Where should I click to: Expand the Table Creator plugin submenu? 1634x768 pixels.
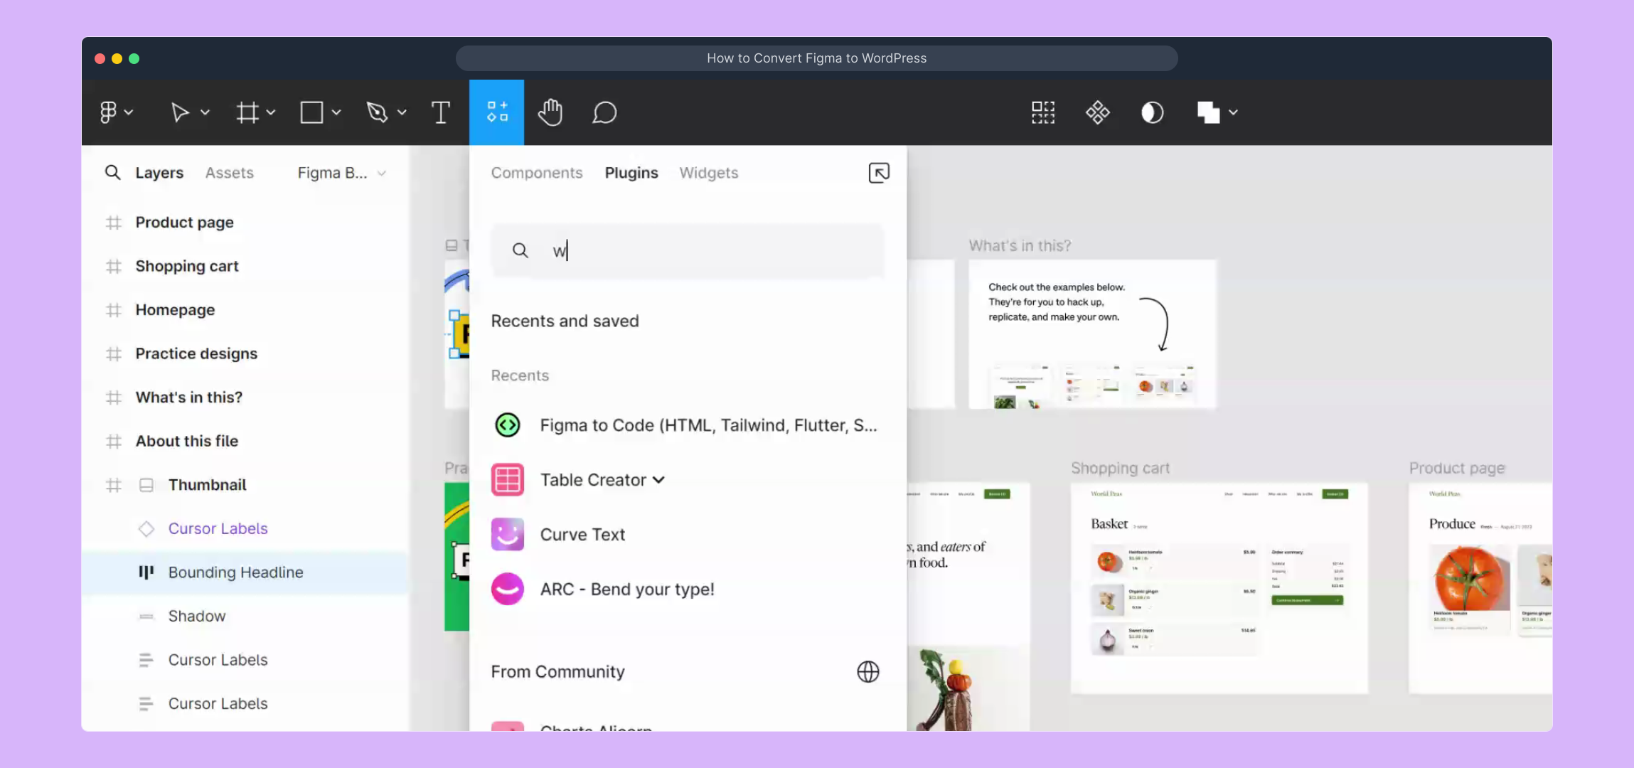pos(659,480)
